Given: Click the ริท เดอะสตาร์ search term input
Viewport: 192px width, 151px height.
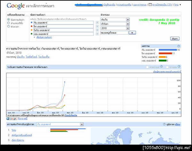Looking at the screenshot, I should coord(64,26).
